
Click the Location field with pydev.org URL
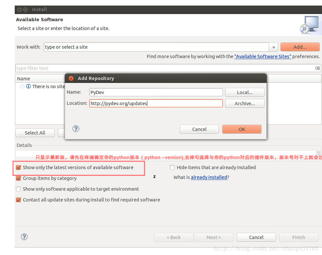pyautogui.click(x=156, y=104)
